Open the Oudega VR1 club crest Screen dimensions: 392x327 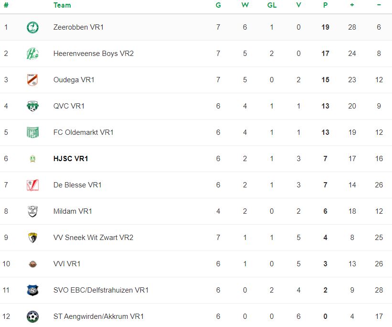[x=32, y=80]
